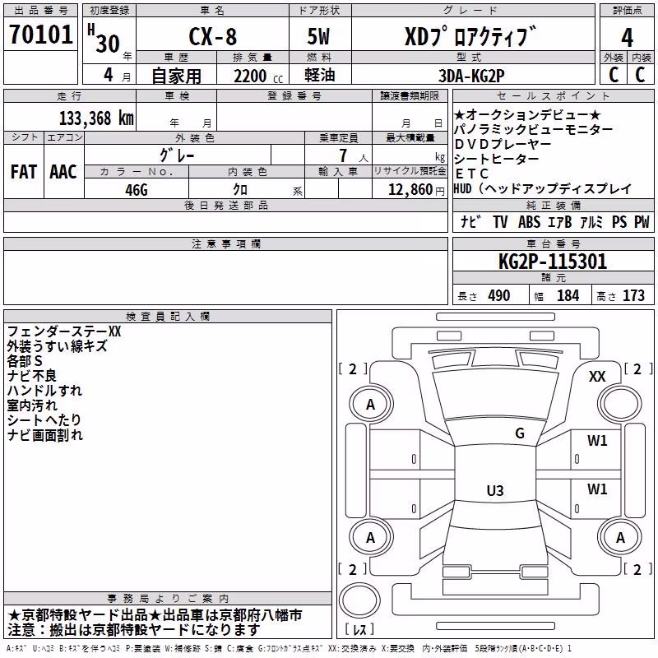Click sales point "HUD(ヘッドアップディスプレイ"
This screenshot has height=658, width=658.
(x=542, y=189)
